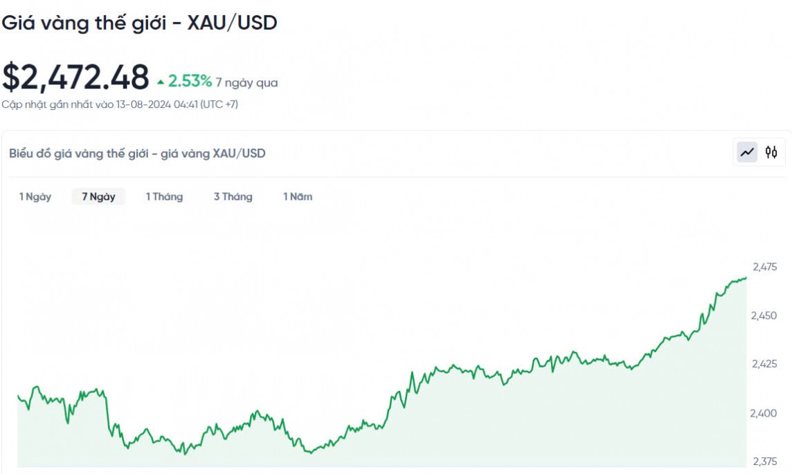
Task: Click the Giá vàng thế giới - XAU/USD heading
Action: click(x=139, y=23)
